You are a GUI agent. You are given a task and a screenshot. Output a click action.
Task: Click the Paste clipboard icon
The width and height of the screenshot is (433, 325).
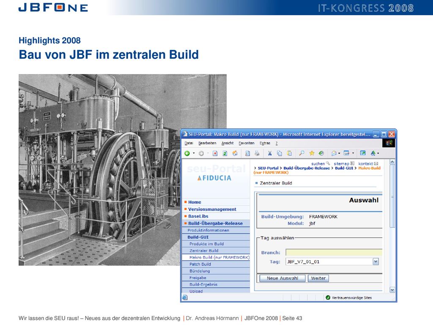coord(289,153)
